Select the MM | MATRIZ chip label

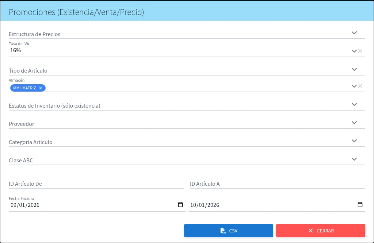coord(24,88)
